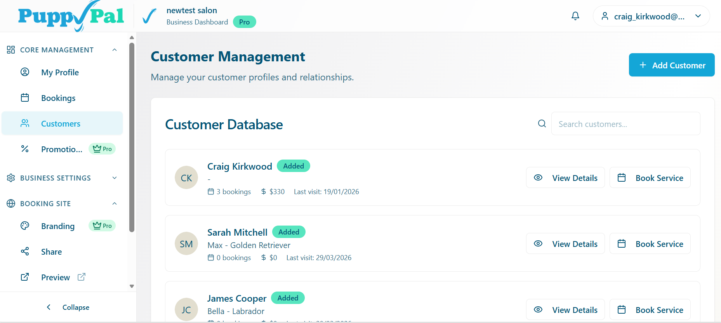Click the Core Management grid icon

pos(11,50)
